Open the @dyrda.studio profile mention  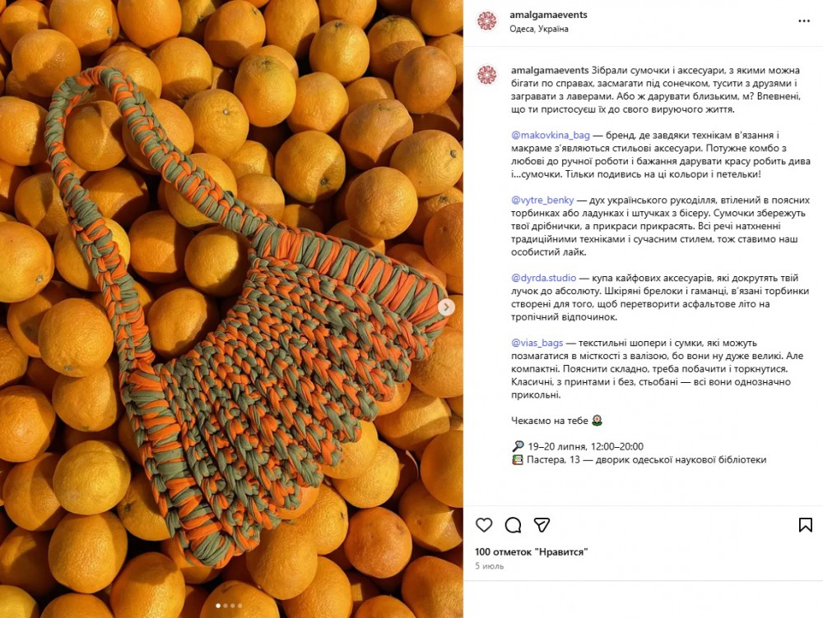point(543,278)
